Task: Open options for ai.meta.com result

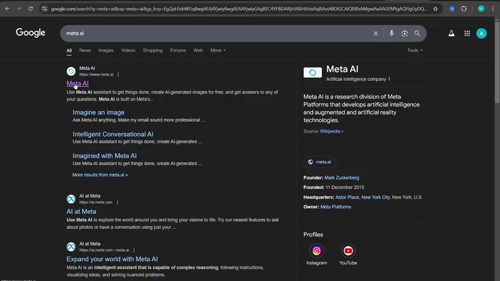Action: [118, 202]
